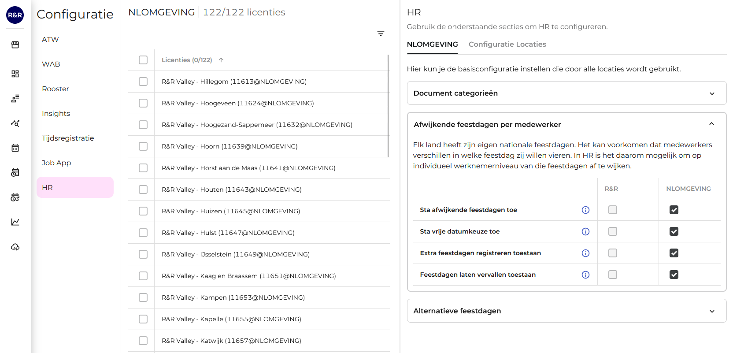This screenshot has width=733, height=353.
Task: Click the R&R logo avatar
Action: tap(15, 15)
